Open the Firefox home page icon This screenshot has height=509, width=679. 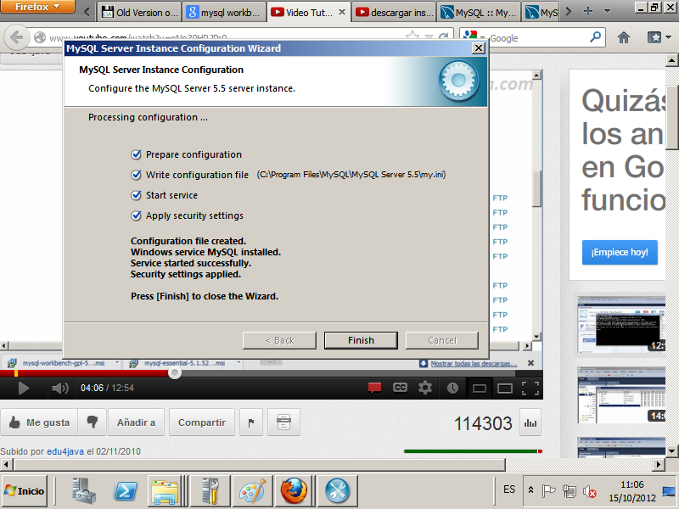tap(624, 38)
